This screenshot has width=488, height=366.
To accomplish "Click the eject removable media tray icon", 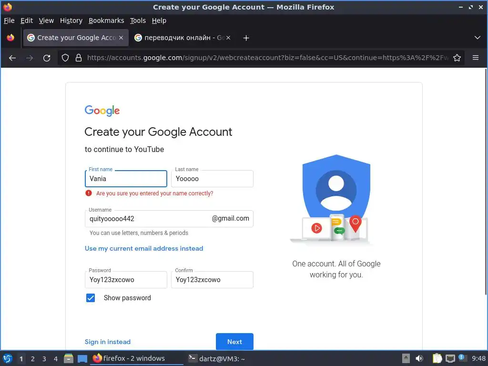I will tap(406, 358).
